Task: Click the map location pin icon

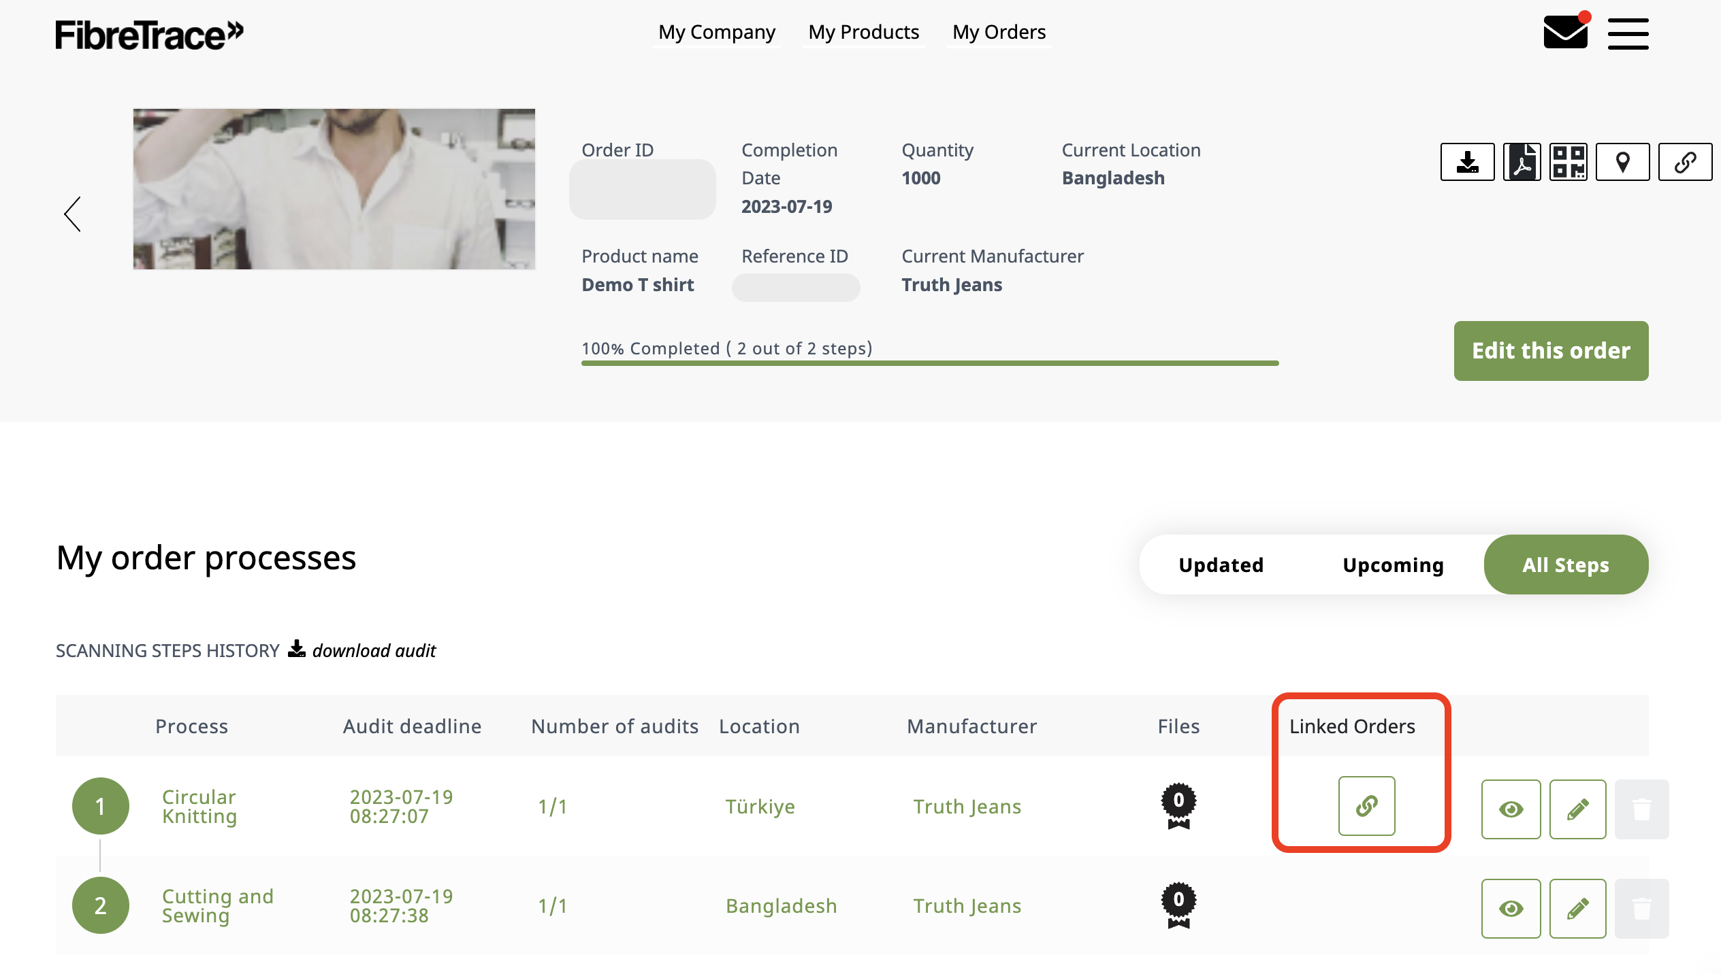Action: [1622, 162]
